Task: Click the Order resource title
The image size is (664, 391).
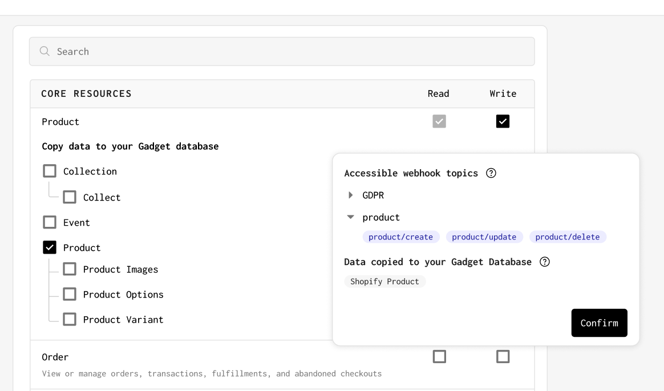Action: (x=55, y=357)
